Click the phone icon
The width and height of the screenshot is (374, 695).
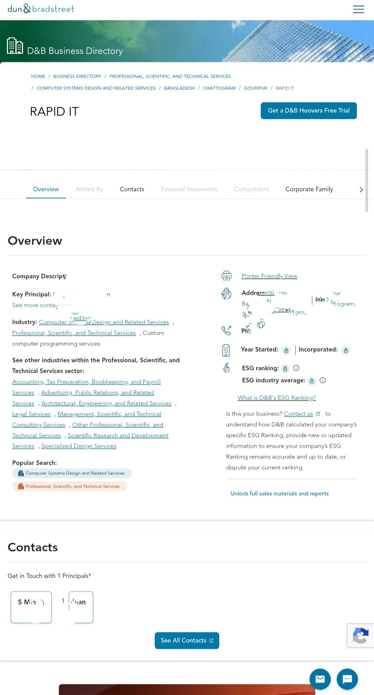[226, 331]
